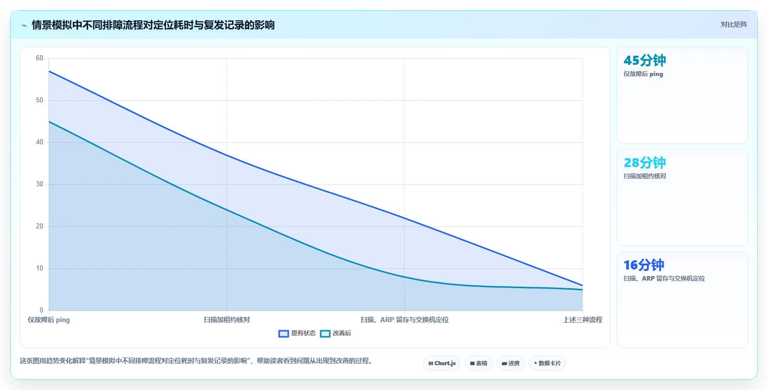Click the y-axis value 10
768x390 pixels.
pos(40,268)
